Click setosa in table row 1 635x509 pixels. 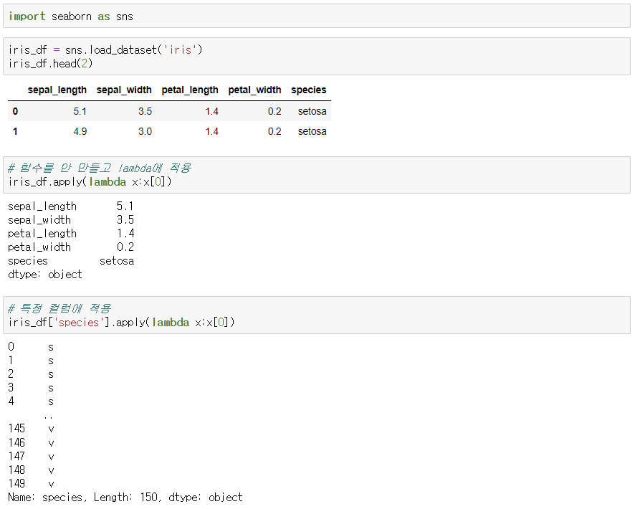[x=312, y=132]
